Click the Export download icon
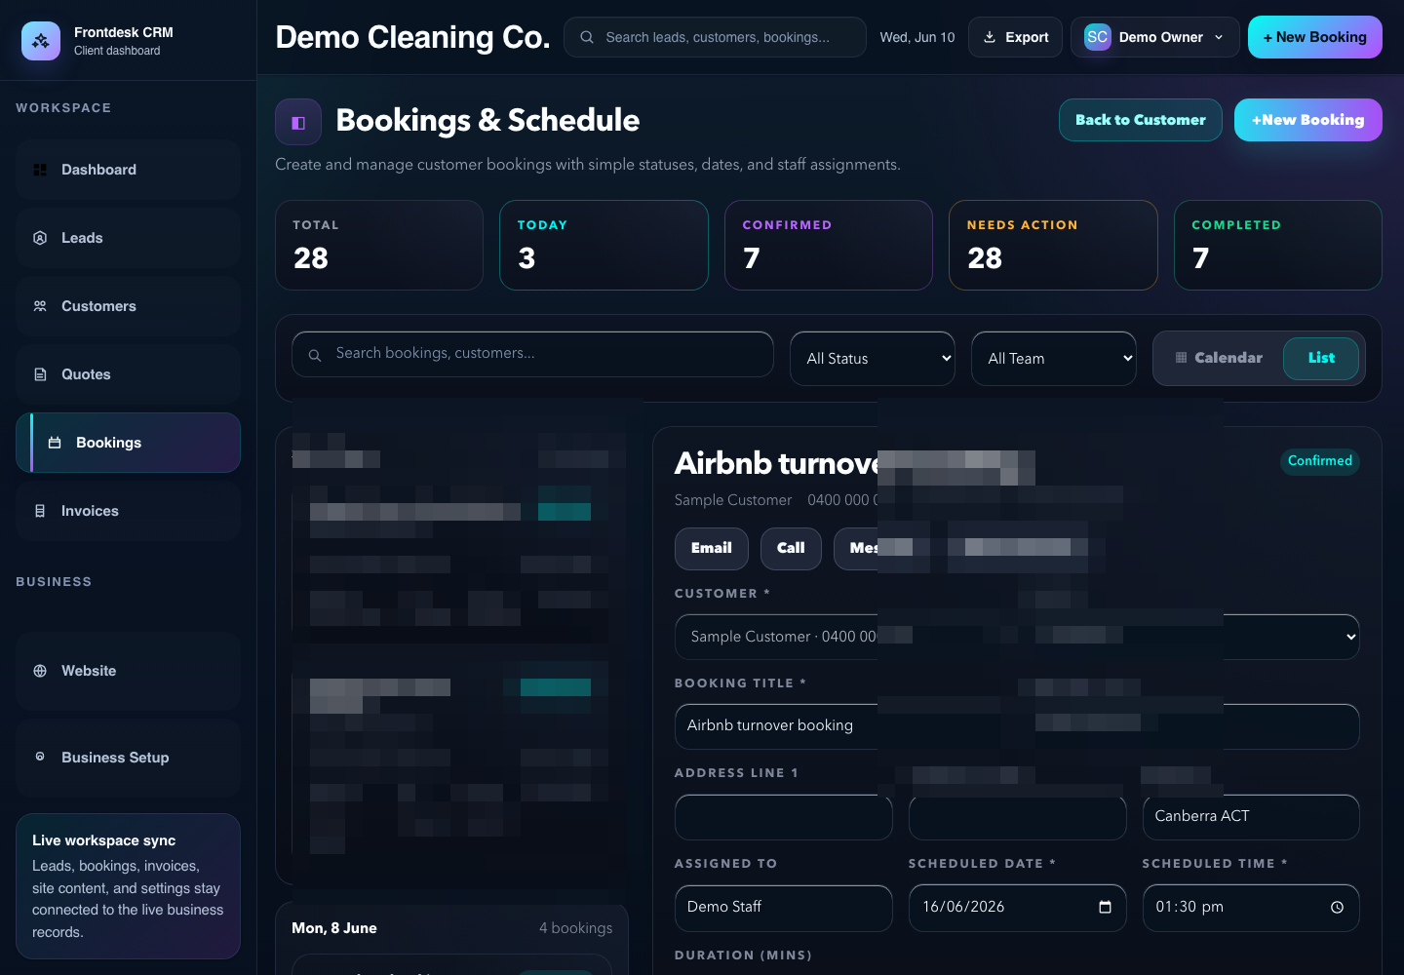This screenshot has height=975, width=1404. (990, 37)
